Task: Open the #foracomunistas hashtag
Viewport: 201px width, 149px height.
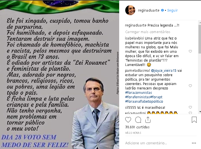Action: pos(139,93)
